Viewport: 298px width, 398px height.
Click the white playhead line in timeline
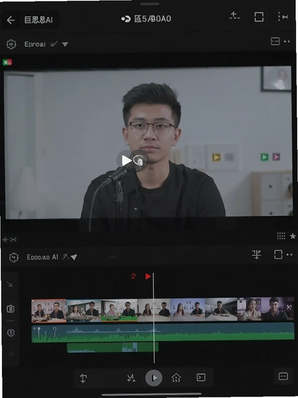point(154,318)
